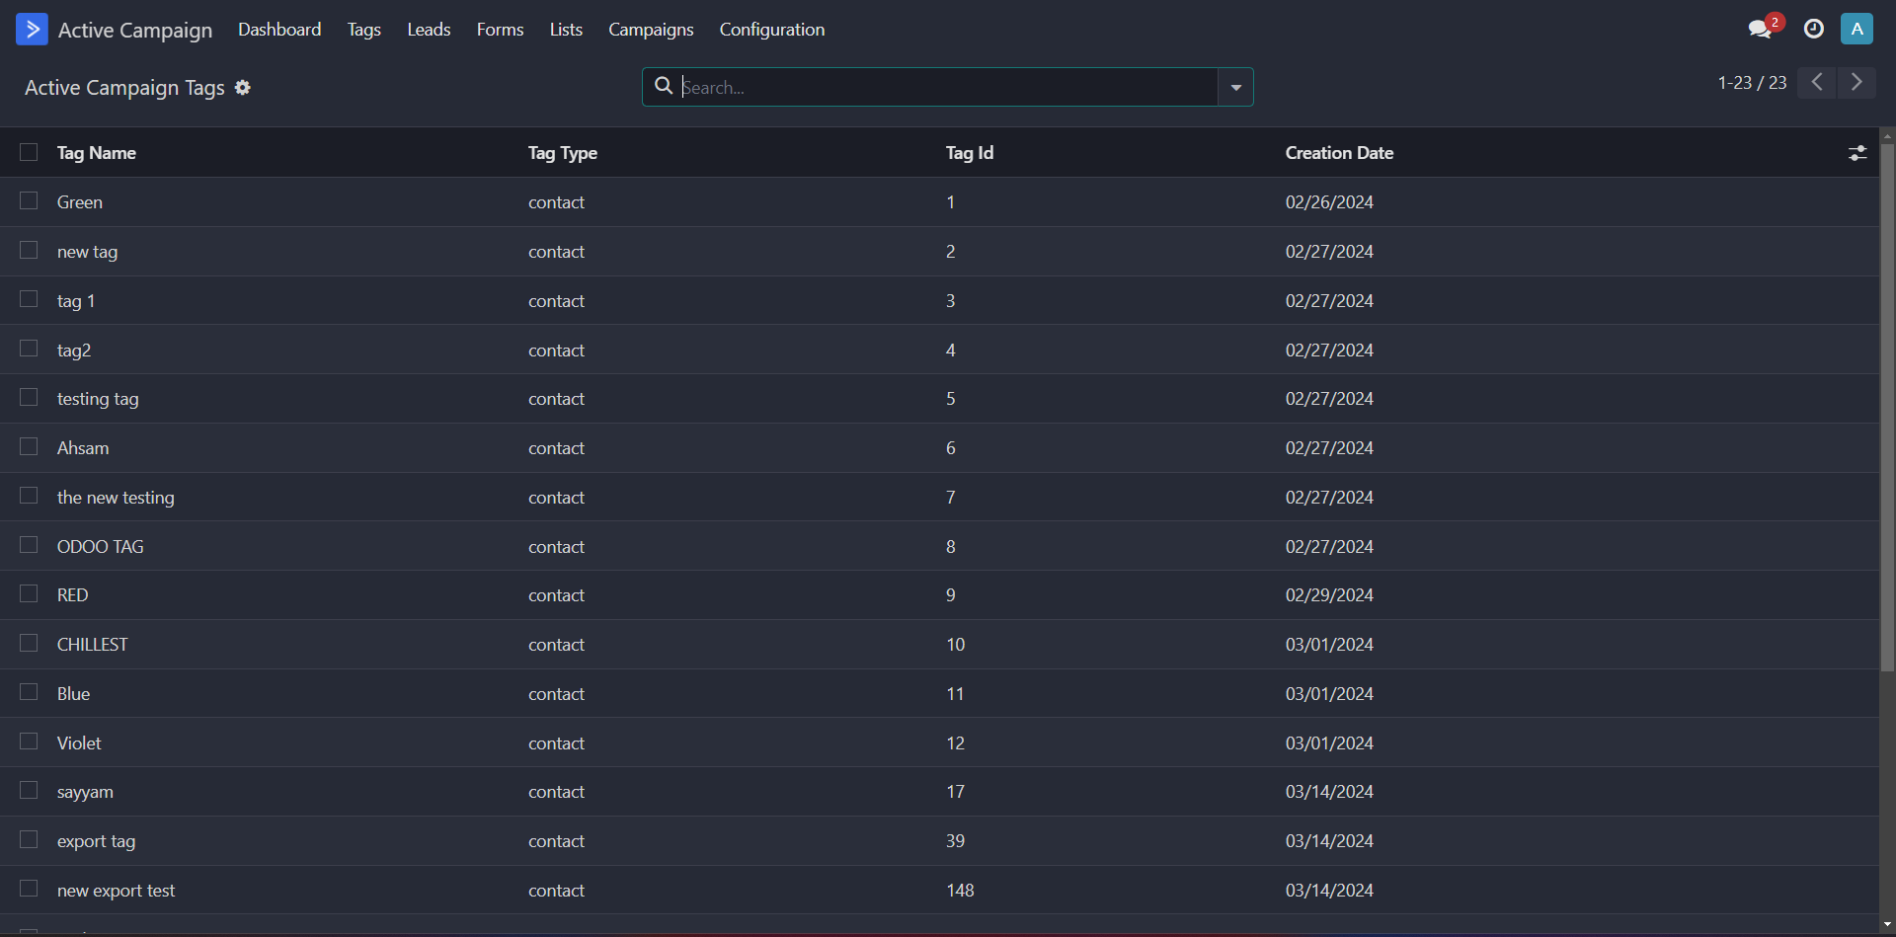Image resolution: width=1896 pixels, height=937 pixels.
Task: Click the Active Campaign app logo icon
Action: (x=32, y=30)
